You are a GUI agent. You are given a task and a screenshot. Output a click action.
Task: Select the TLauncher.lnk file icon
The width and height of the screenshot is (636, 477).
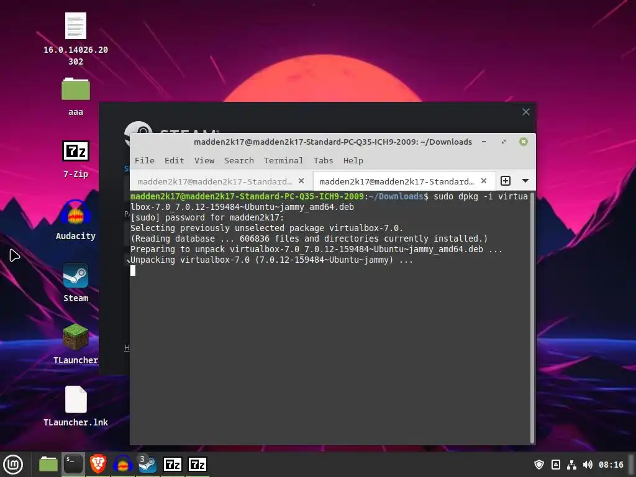click(76, 399)
